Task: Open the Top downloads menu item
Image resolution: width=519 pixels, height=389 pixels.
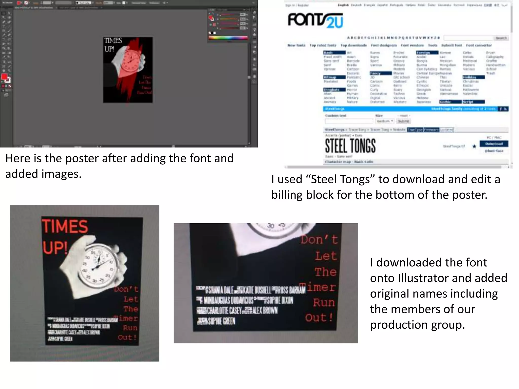Action: coord(354,45)
